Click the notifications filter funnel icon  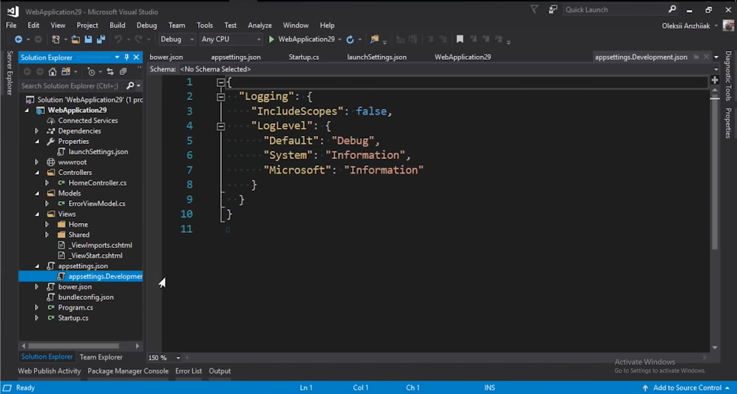(x=534, y=9)
